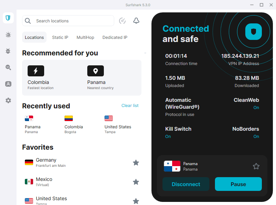
Task: Open the notifications bell icon
Action: pyautogui.click(x=136, y=21)
